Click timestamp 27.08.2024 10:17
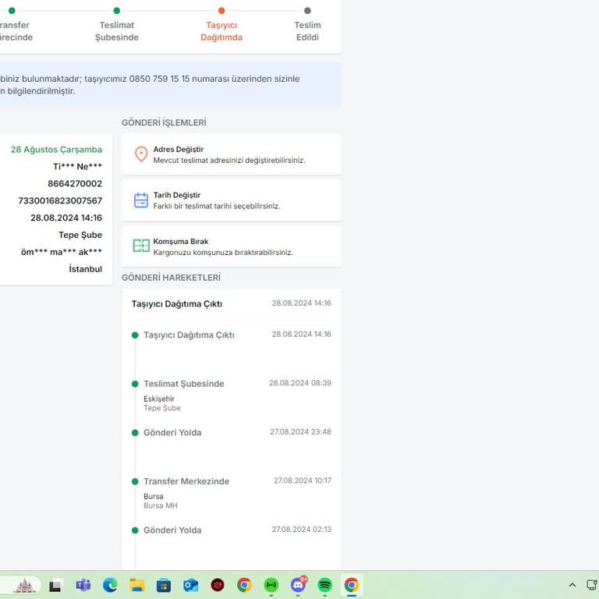Image resolution: width=599 pixels, height=599 pixels. (302, 480)
